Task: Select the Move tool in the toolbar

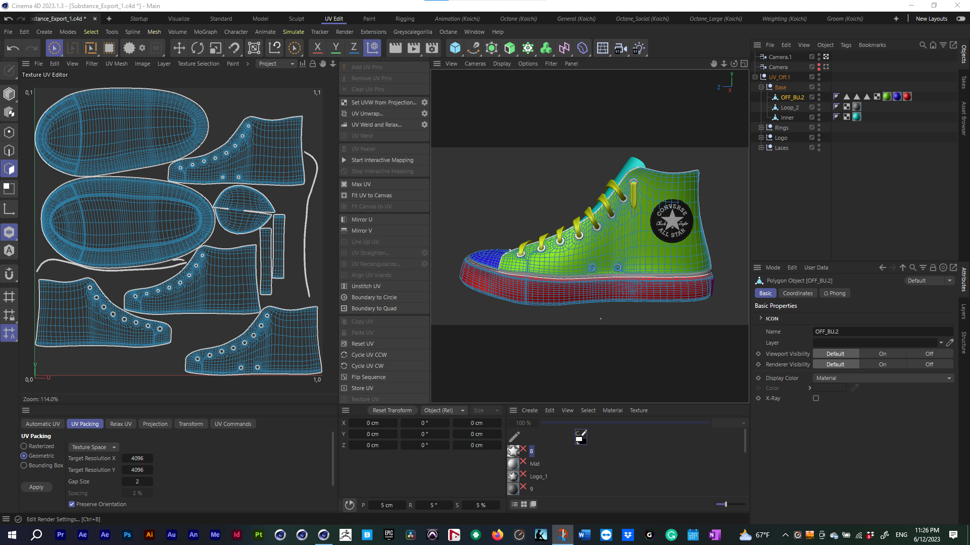Action: [178, 48]
